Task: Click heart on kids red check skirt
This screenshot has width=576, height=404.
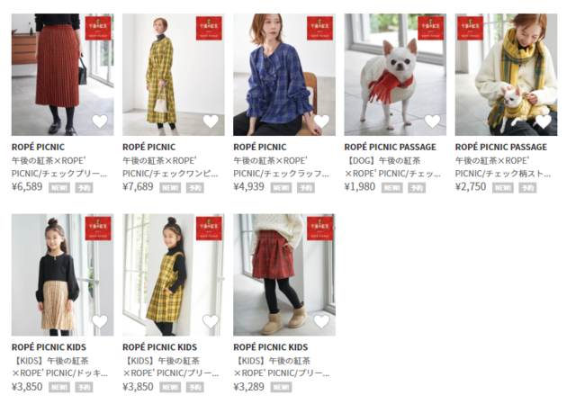Action: tap(321, 321)
